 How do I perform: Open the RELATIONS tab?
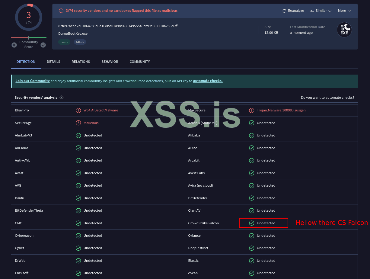[81, 62]
